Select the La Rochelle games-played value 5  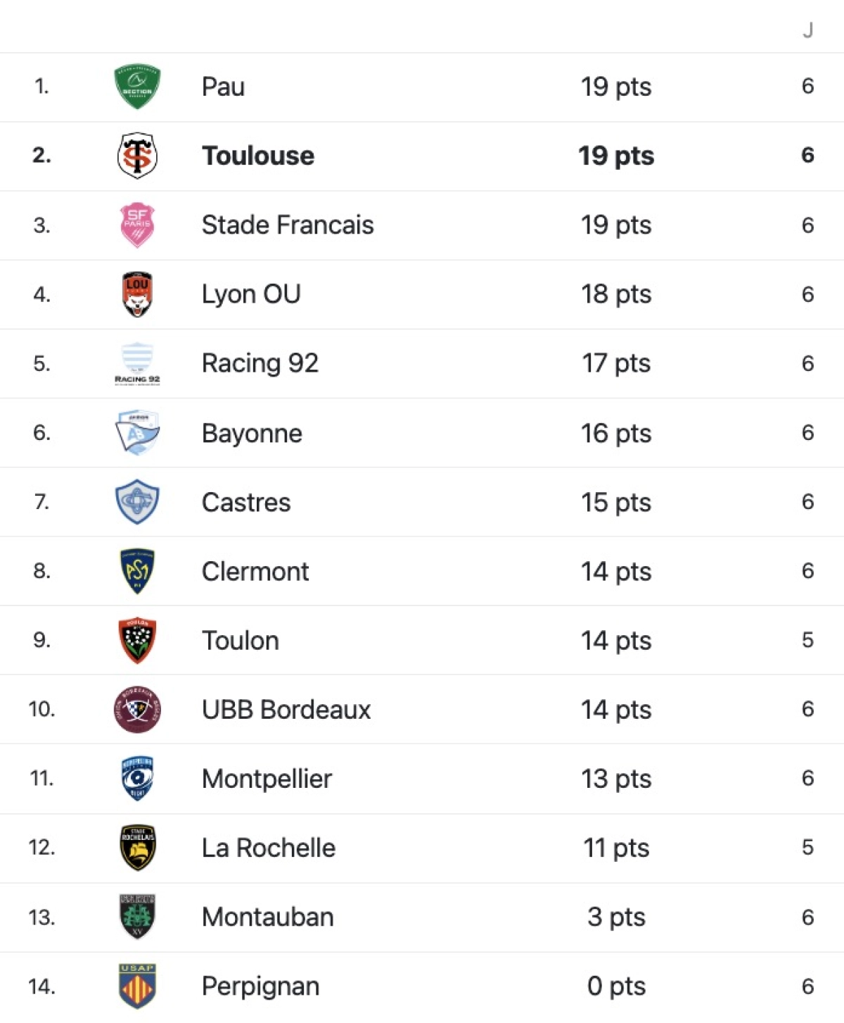(x=805, y=847)
